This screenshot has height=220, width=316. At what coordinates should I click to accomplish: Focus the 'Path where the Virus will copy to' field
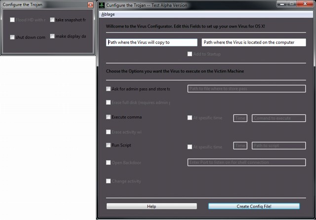tap(152, 42)
